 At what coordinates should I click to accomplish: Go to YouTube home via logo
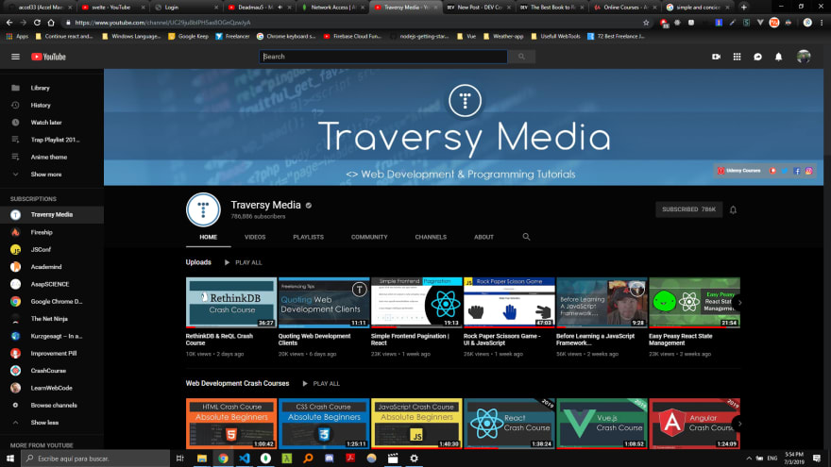click(48, 57)
